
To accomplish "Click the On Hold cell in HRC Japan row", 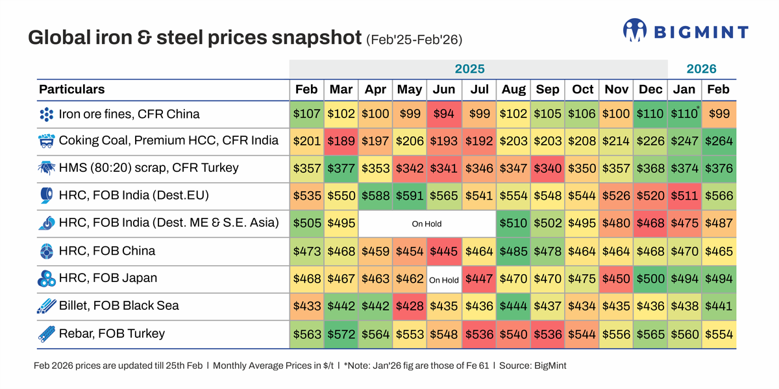I will click(443, 280).
